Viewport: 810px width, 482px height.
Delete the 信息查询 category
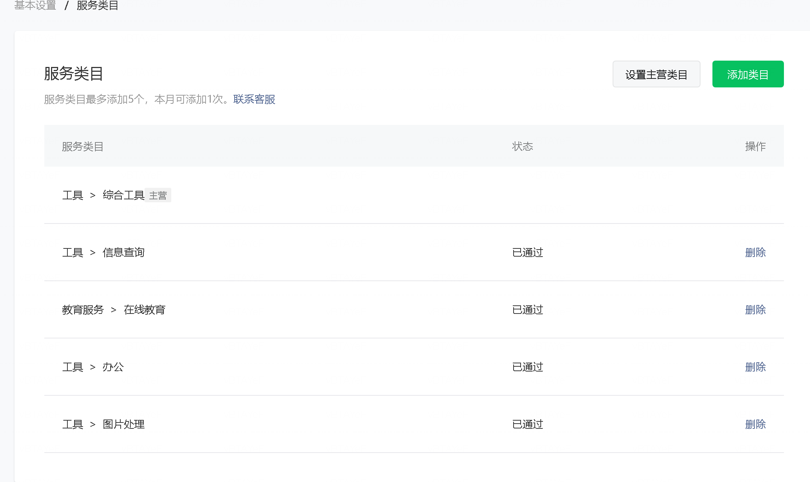tap(755, 253)
